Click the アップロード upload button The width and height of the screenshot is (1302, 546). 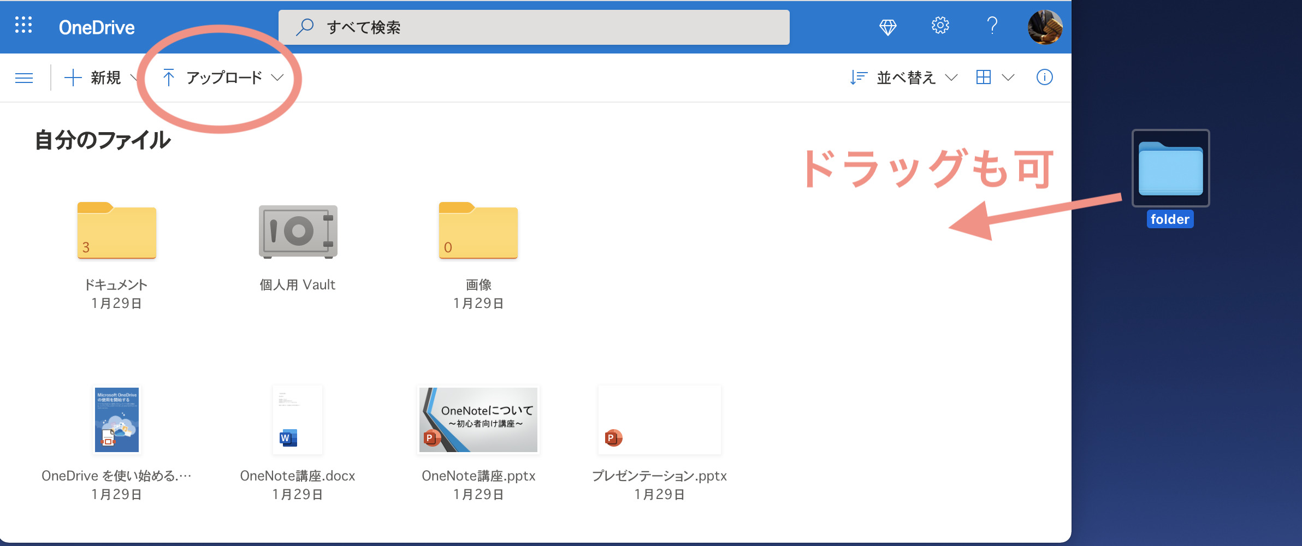coord(213,78)
